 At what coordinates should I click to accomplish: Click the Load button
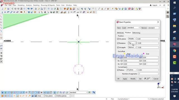tap(124, 28)
